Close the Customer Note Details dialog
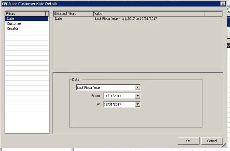The height and width of the screenshot is (151, 230). pyautogui.click(x=223, y=4)
